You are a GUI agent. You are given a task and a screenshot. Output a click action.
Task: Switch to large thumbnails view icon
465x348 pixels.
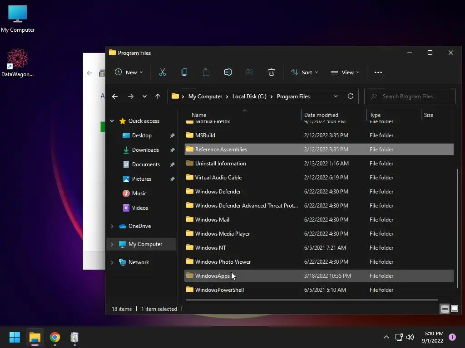[x=455, y=309]
